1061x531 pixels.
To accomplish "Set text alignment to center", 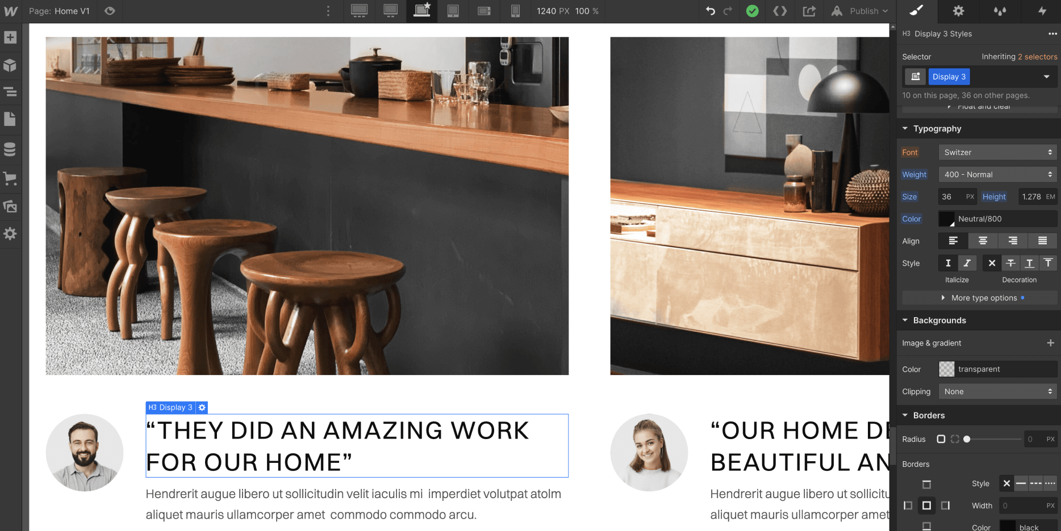I will (x=983, y=241).
